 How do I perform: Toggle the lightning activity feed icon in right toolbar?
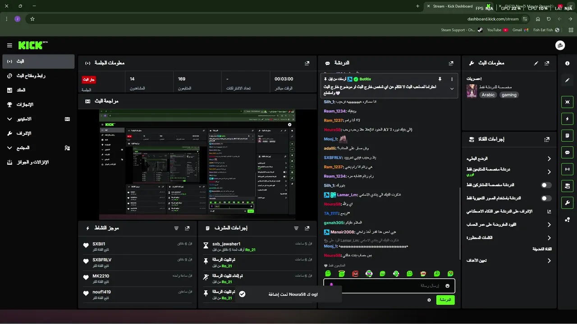(567, 119)
